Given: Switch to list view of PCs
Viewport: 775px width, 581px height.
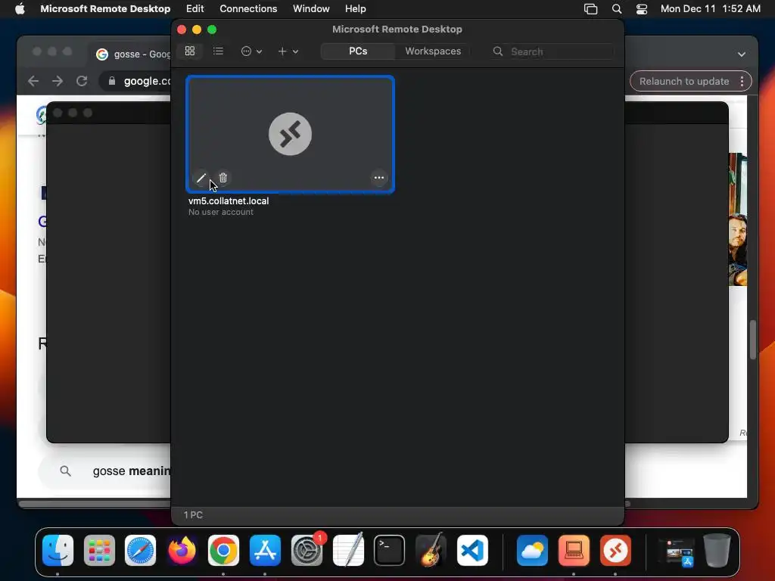Looking at the screenshot, I should coord(218,51).
